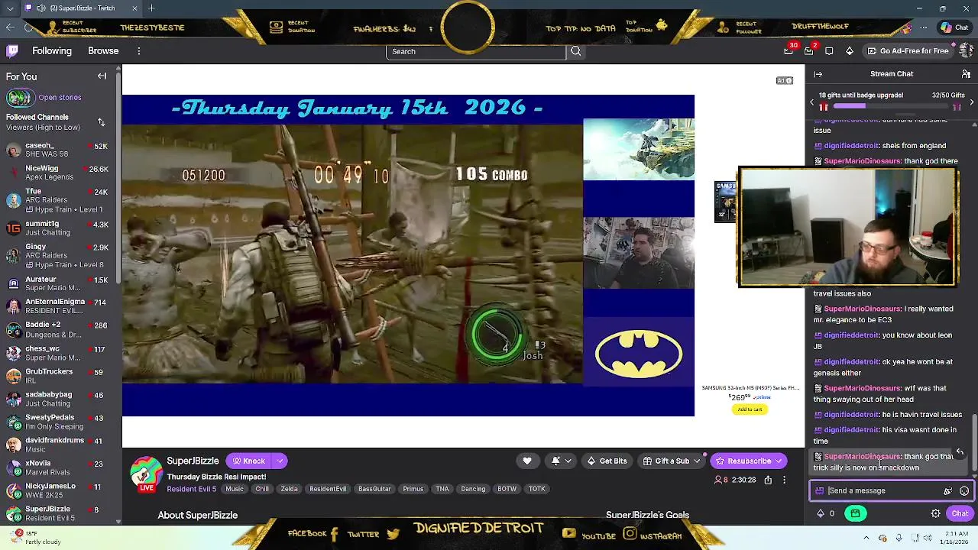The height and width of the screenshot is (550, 978).
Task: Open GrubTruckers channel in sidebar
Action: pos(57,376)
